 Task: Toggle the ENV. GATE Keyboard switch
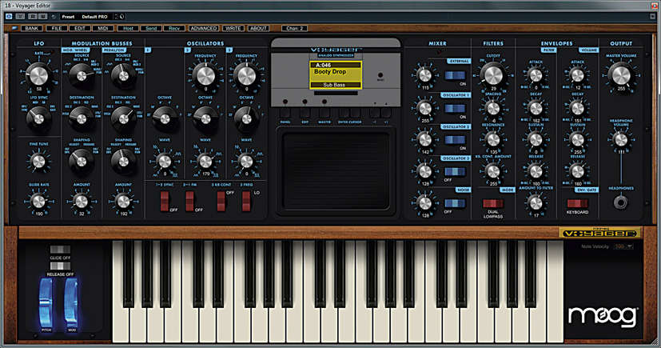tap(577, 203)
